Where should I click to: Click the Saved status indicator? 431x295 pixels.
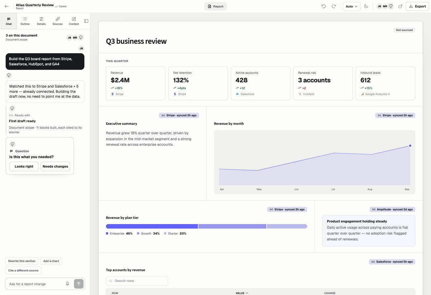[x=61, y=6]
